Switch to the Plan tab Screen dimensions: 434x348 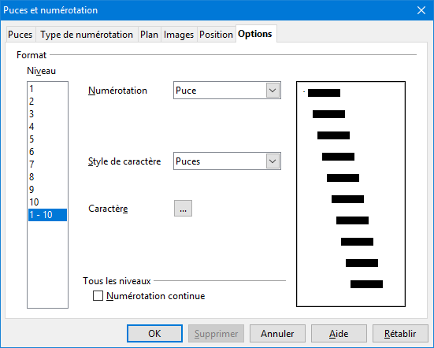pos(149,35)
